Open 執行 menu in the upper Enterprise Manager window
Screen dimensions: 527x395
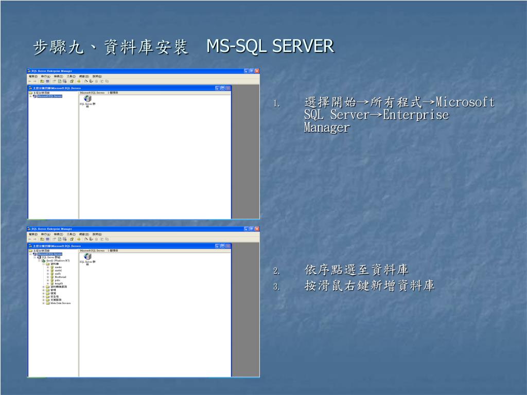click(x=46, y=77)
